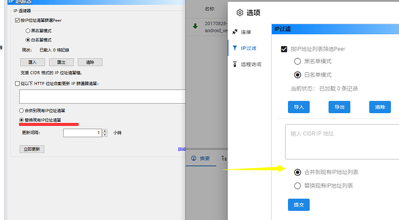Click the blue 导入 button
399x220 pixels.
click(299, 107)
